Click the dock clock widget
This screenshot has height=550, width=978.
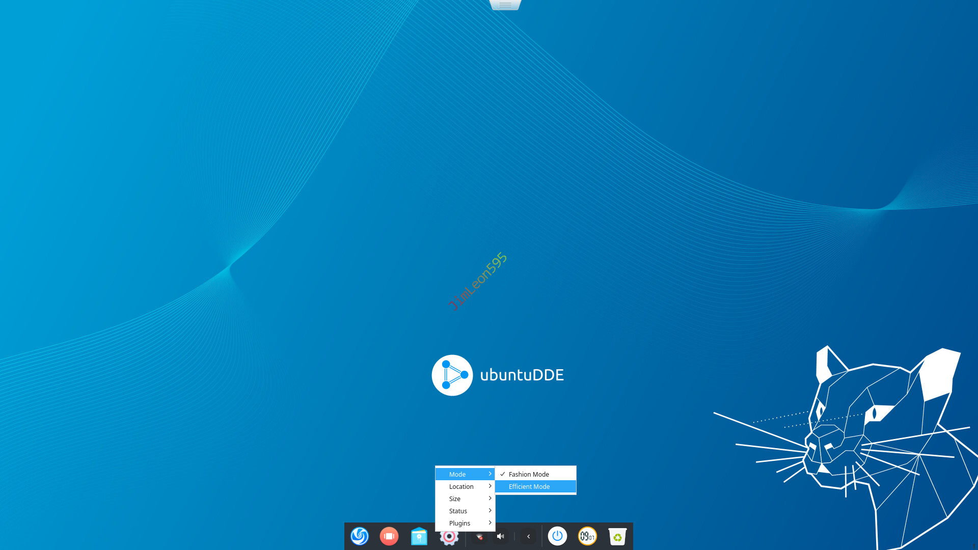tap(587, 536)
